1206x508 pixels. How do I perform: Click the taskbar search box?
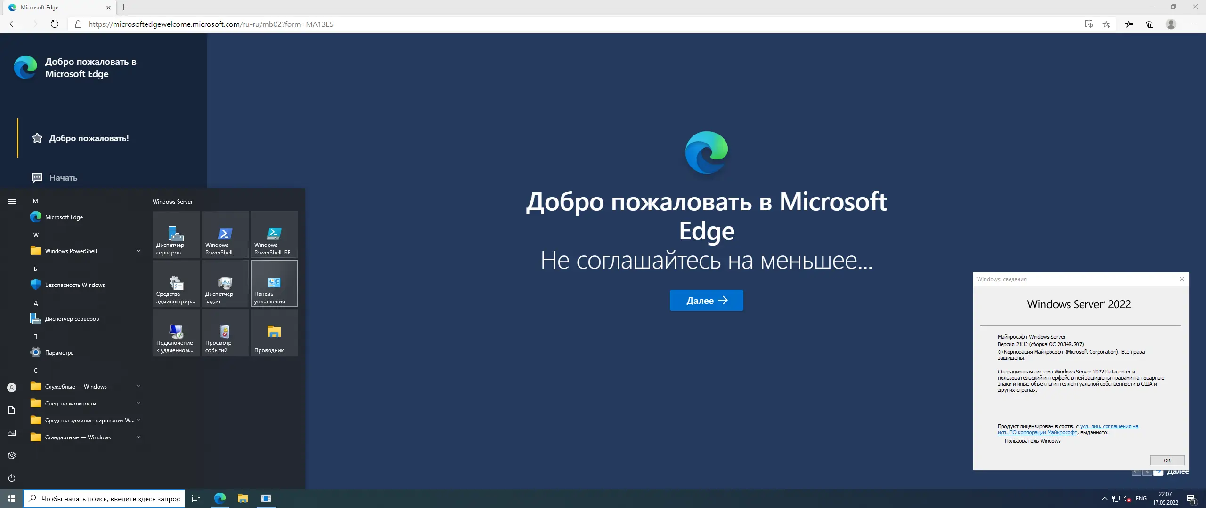(x=104, y=499)
